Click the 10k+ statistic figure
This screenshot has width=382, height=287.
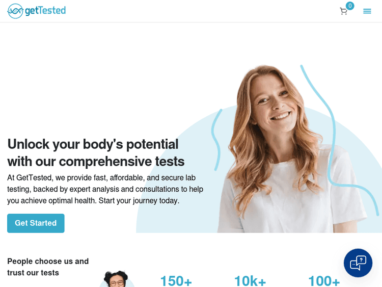pyautogui.click(x=250, y=281)
